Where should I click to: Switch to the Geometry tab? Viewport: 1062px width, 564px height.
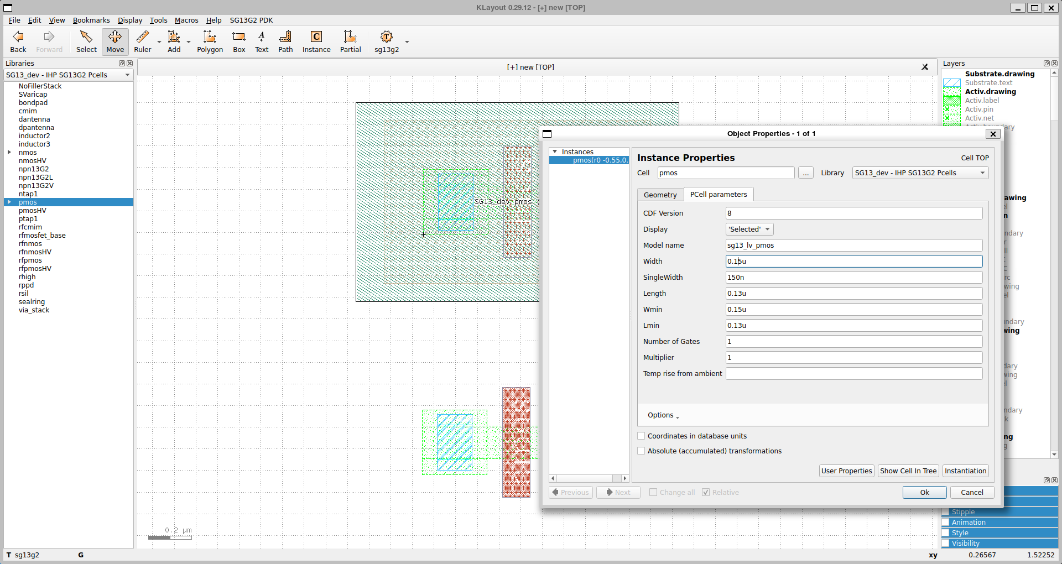click(660, 195)
